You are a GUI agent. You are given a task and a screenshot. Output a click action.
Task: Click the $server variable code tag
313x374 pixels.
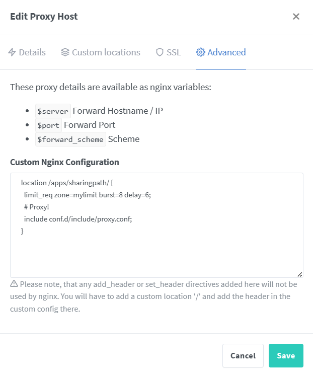[x=53, y=111]
